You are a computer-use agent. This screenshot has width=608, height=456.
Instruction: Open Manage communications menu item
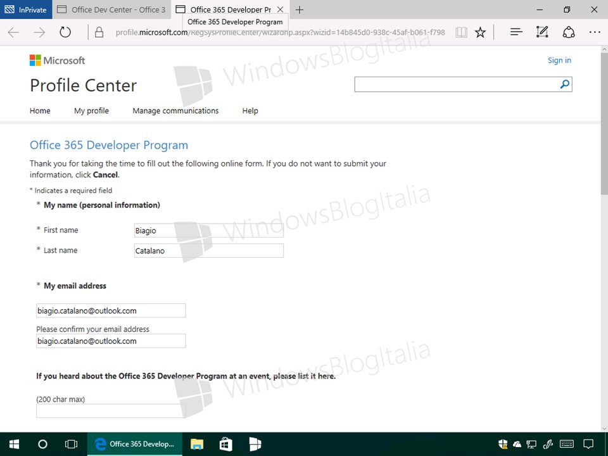coord(175,110)
